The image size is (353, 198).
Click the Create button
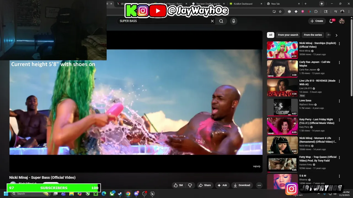[x=317, y=21]
